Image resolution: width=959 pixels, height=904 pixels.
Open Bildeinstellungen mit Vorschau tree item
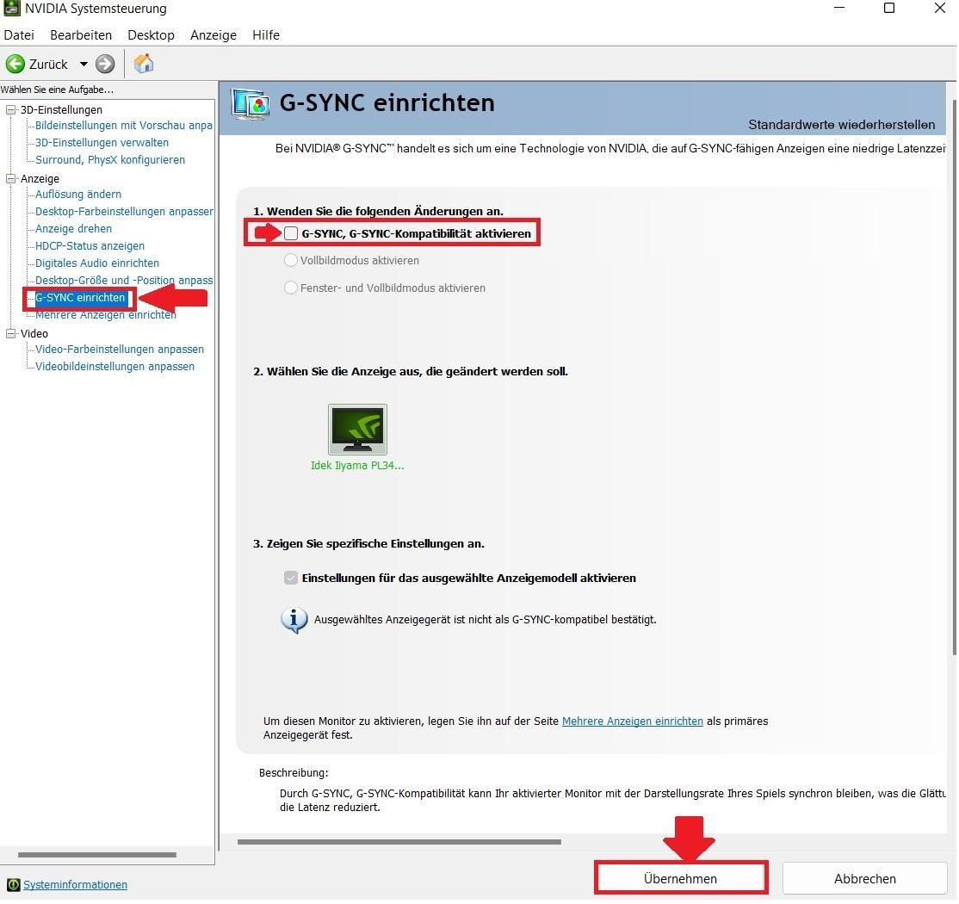click(x=124, y=126)
